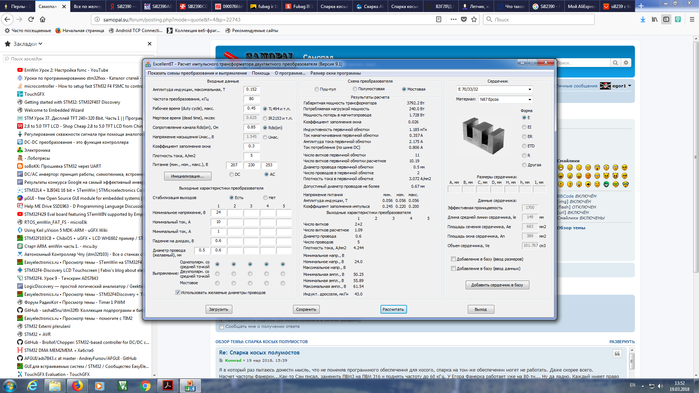Open Chrome from Windows taskbar

145,385
